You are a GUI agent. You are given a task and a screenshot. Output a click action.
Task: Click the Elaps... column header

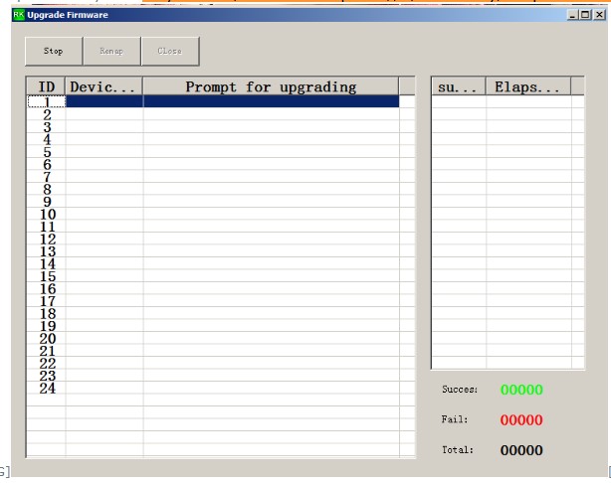(x=527, y=87)
